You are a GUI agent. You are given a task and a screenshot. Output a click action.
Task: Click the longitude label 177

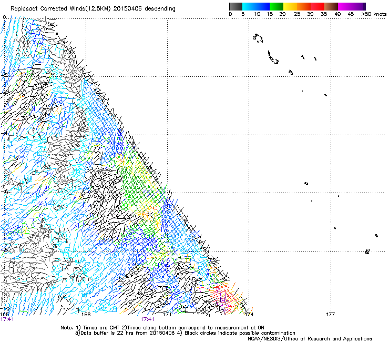pyautogui.click(x=331, y=315)
